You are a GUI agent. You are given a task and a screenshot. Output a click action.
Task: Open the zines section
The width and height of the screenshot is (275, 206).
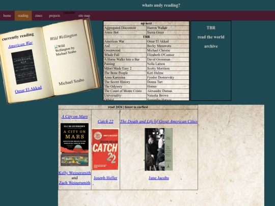point(39,16)
